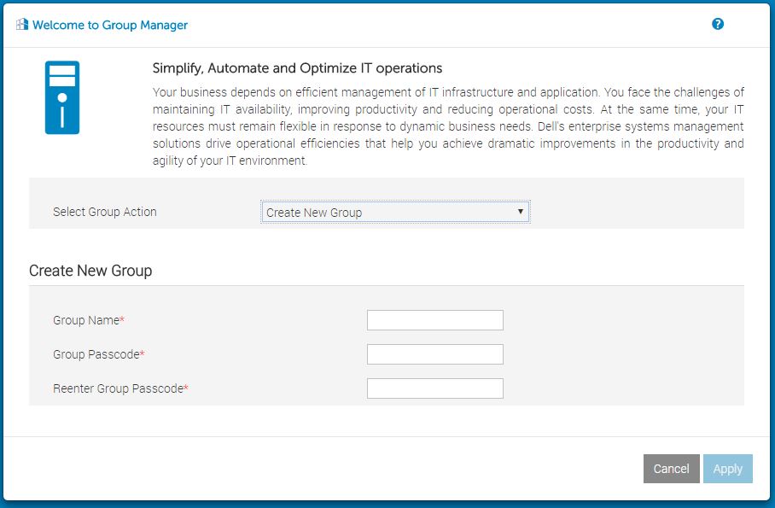Click into the Group Passcode field
The image size is (775, 508).
[x=435, y=354]
